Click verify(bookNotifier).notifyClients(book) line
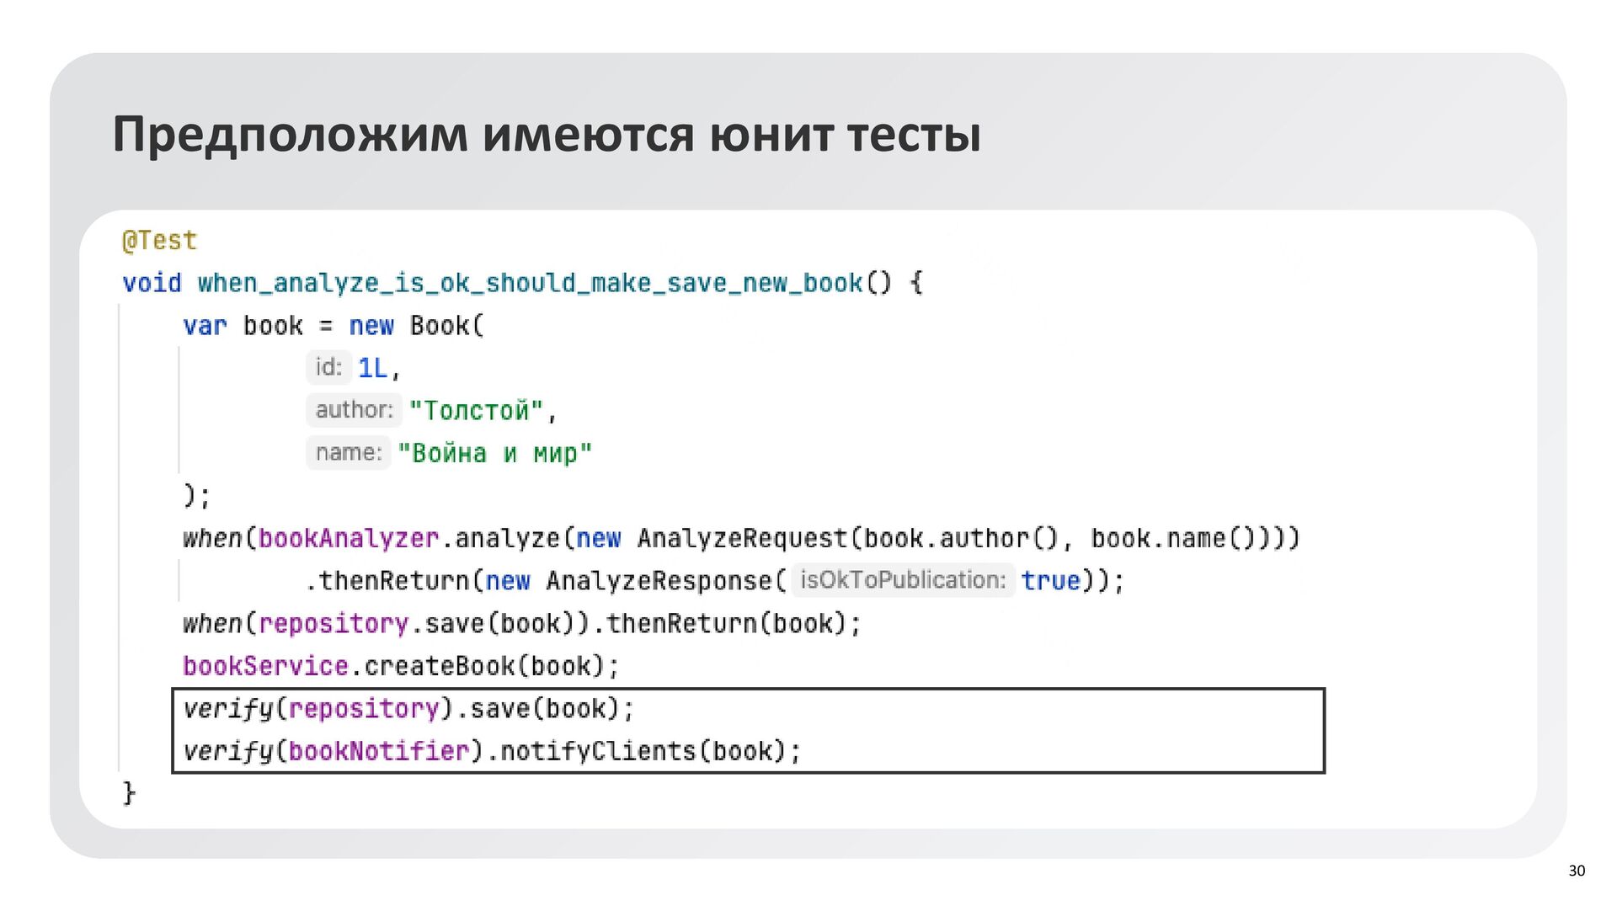Image resolution: width=1617 pixels, height=911 pixels. [x=492, y=751]
